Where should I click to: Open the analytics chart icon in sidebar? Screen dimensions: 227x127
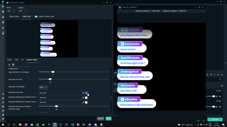click(3, 28)
